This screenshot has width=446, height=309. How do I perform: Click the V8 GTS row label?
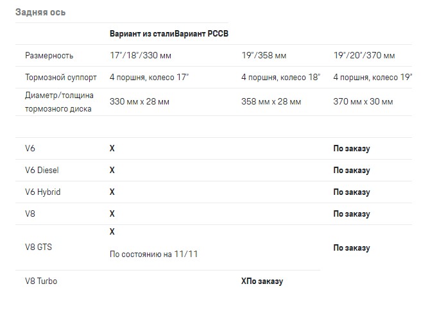point(39,247)
